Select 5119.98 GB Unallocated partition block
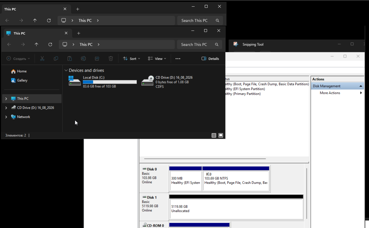This screenshot has width=369, height=228. [236, 207]
